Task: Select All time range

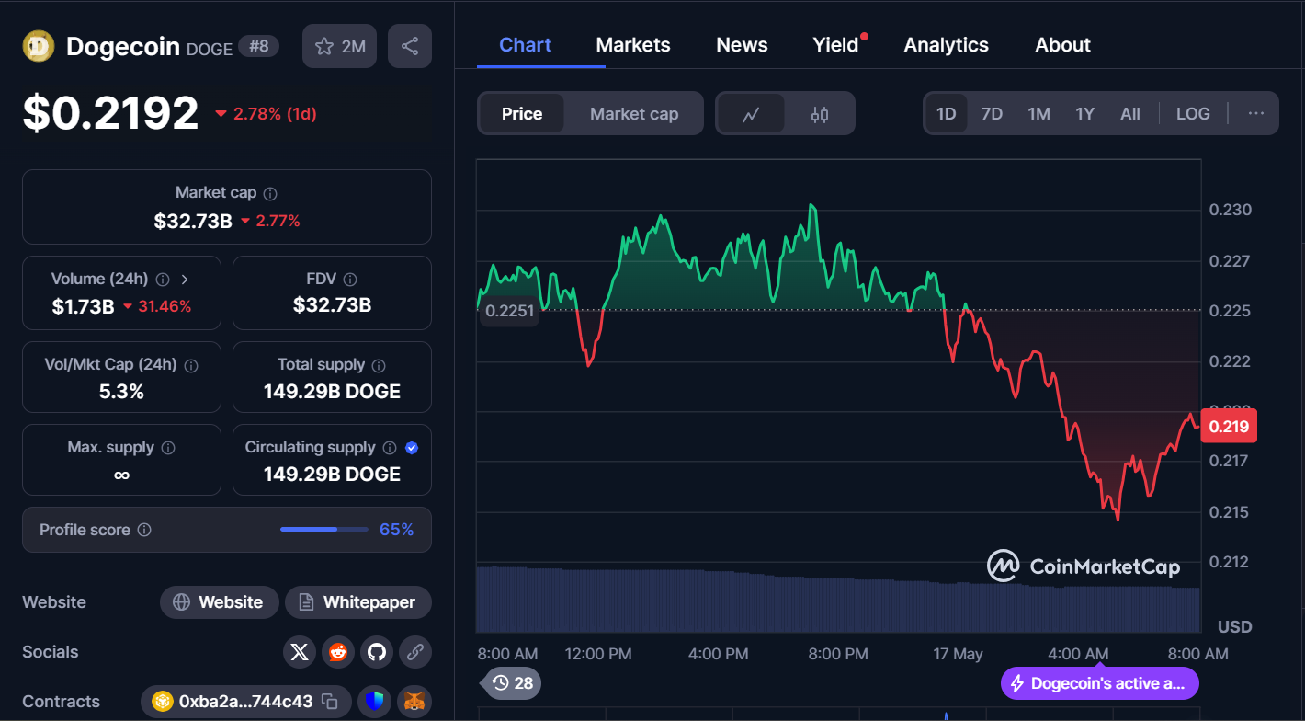Action: (x=1130, y=114)
